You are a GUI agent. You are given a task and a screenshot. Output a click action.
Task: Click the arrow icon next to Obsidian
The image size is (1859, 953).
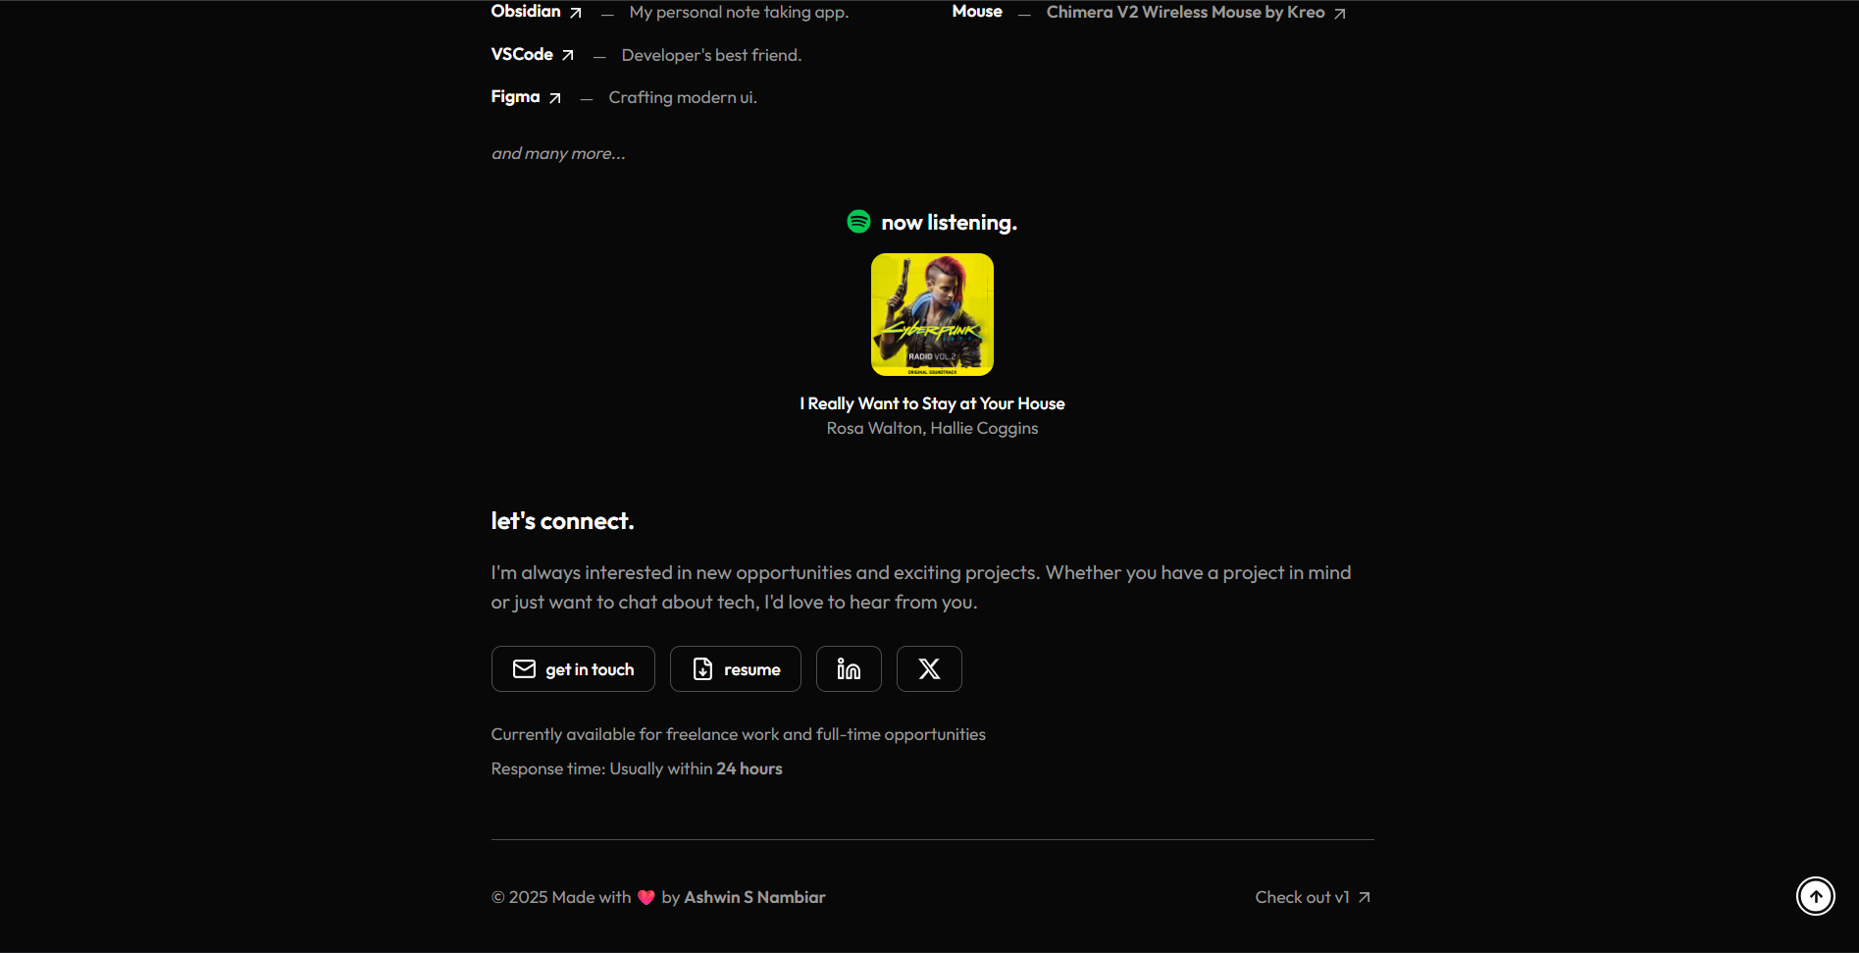click(576, 13)
